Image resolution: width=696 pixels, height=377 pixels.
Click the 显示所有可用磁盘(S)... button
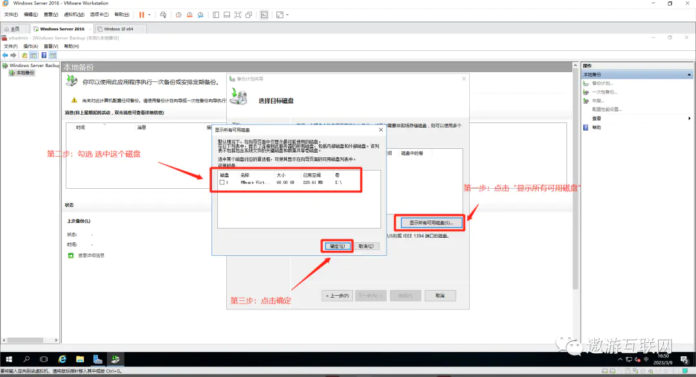pos(431,222)
